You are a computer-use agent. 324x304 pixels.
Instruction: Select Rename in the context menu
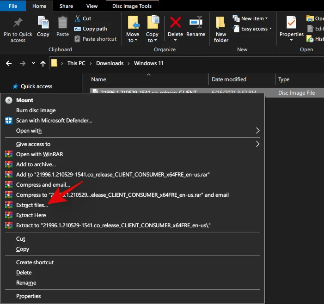click(x=132, y=283)
